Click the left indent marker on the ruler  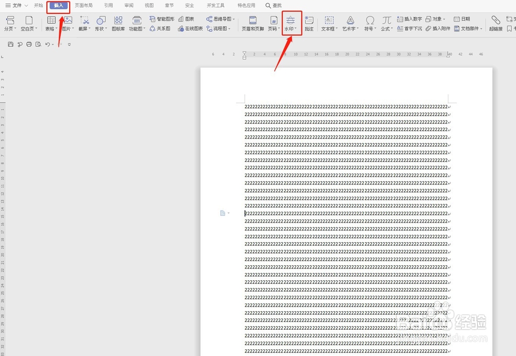(244, 55)
